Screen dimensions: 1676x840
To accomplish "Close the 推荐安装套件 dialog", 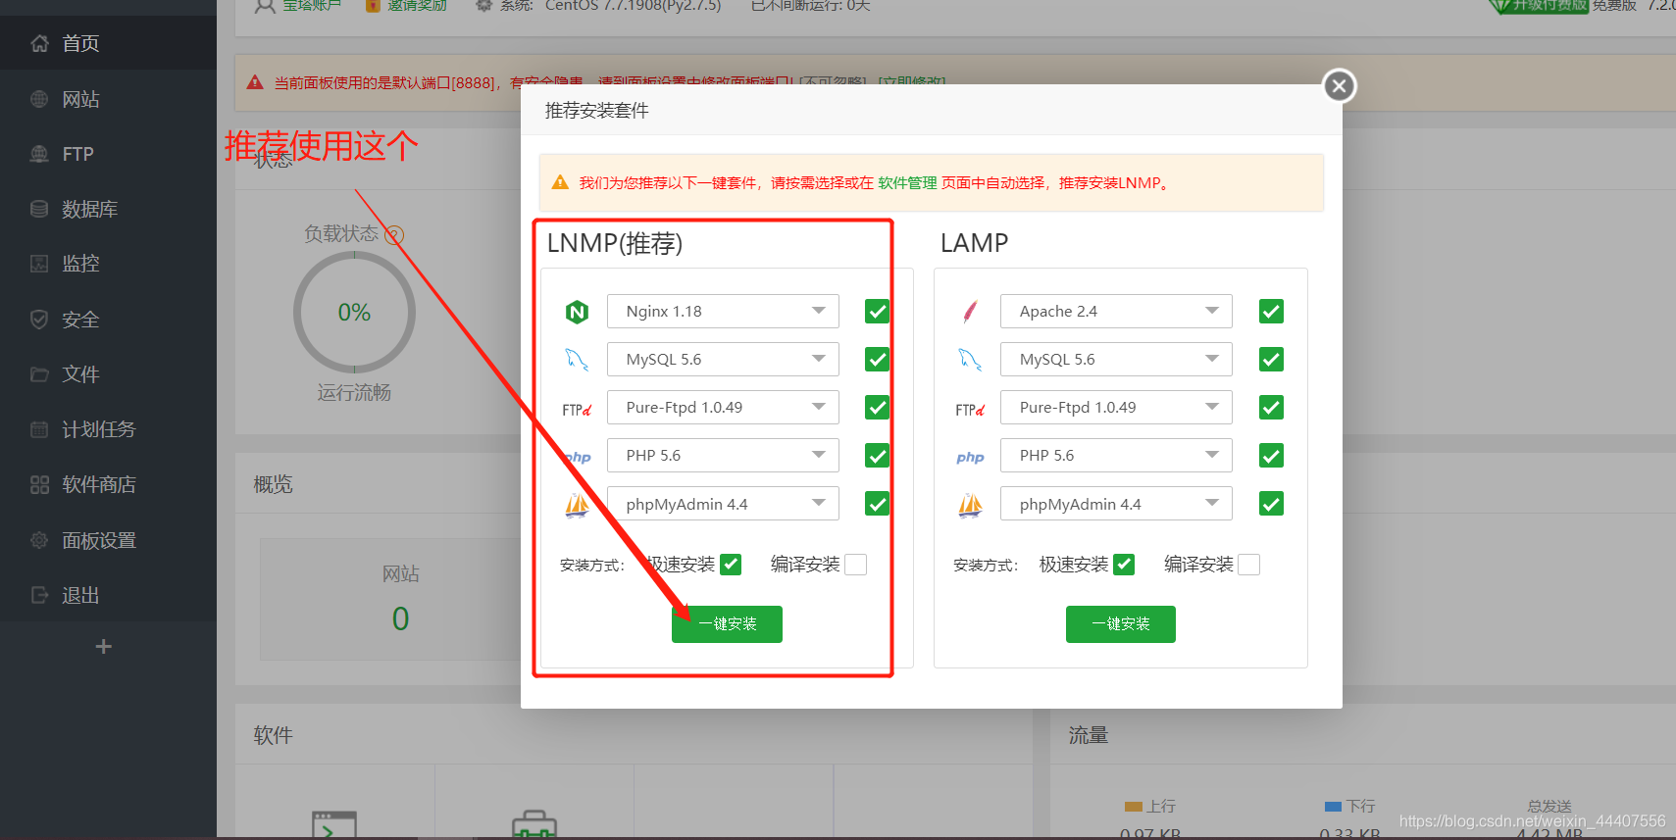I will click(x=1340, y=86).
